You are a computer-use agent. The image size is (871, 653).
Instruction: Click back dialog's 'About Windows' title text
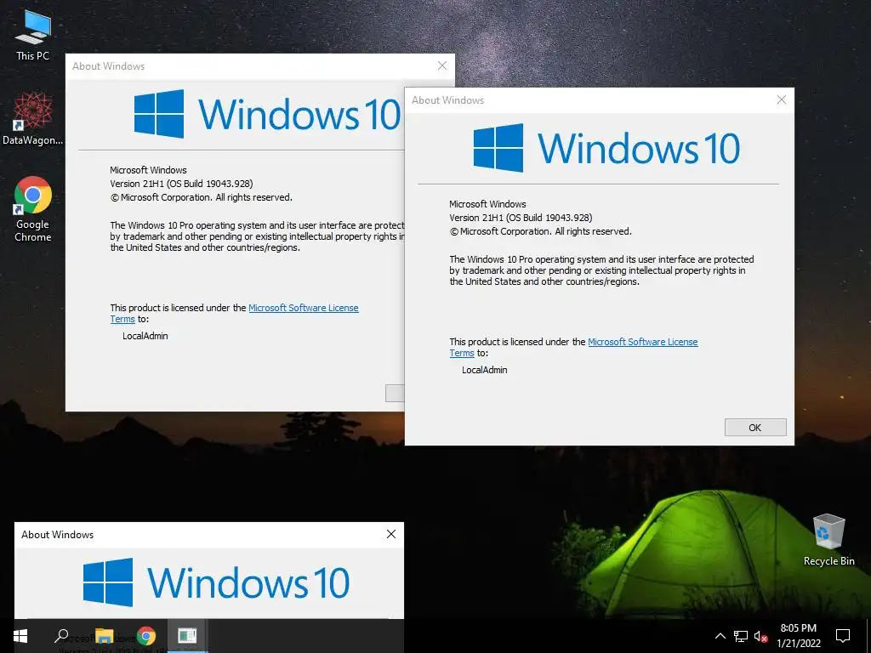pyautogui.click(x=108, y=66)
